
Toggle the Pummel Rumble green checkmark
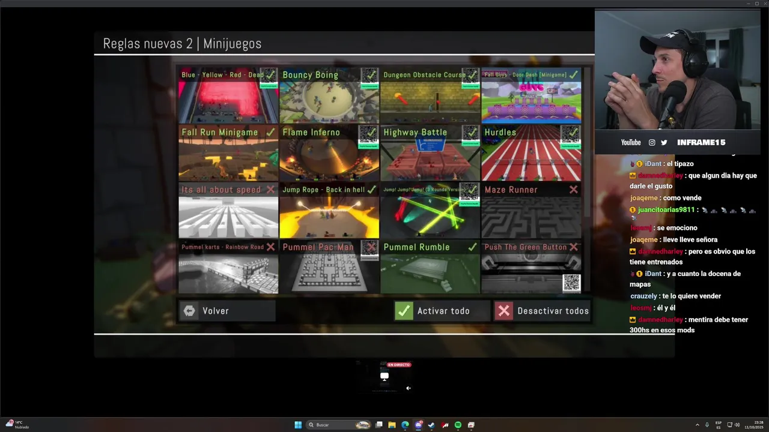point(472,247)
